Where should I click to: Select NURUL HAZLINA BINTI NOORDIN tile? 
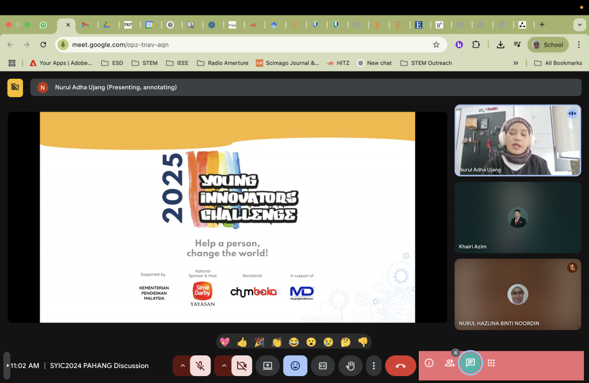(x=518, y=294)
